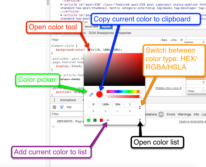Switch to the DOM Breakpoints tab
Image resolution: width=206 pixels, height=167 pixels.
click(x=101, y=33)
